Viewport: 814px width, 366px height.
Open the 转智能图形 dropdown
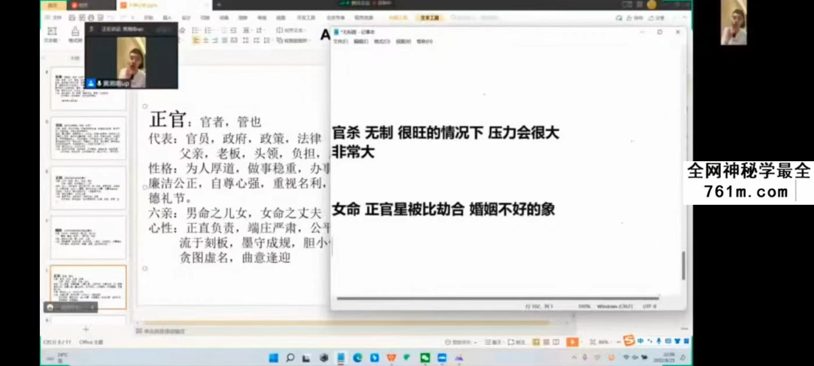tap(294, 40)
